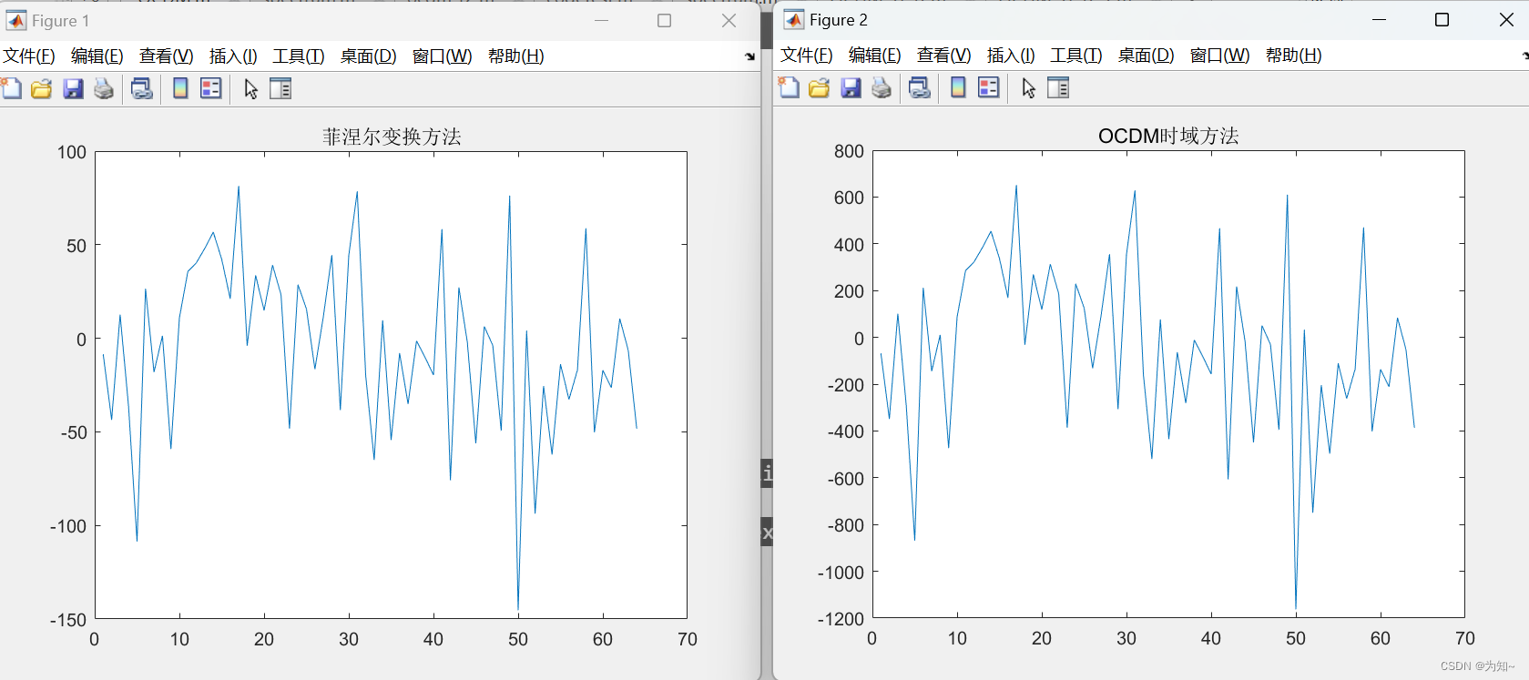Open Property Inspector in Figure 2 toolbar

[1058, 87]
